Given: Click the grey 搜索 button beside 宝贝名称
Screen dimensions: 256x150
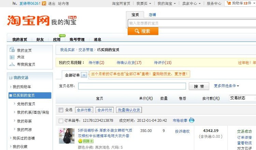Looking at the screenshot, I should [x=199, y=86].
